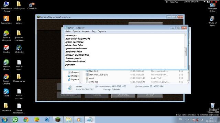Screen dimensions: 220x123
Task: Click media player icon in taskbar
Action: 79,120
